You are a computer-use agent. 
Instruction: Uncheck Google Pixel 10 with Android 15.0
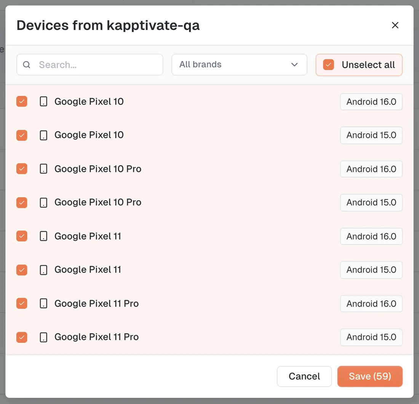pyautogui.click(x=22, y=135)
